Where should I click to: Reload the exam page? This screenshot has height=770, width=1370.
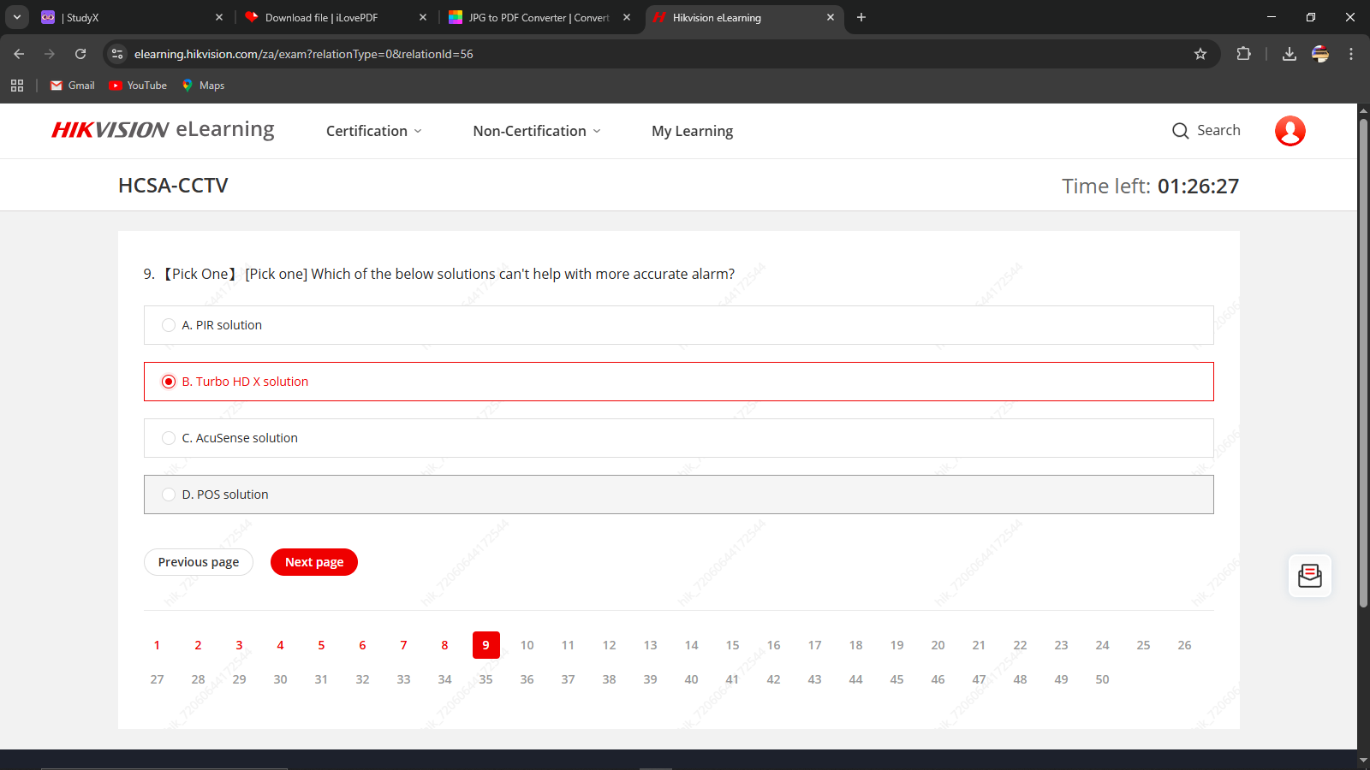coord(80,54)
